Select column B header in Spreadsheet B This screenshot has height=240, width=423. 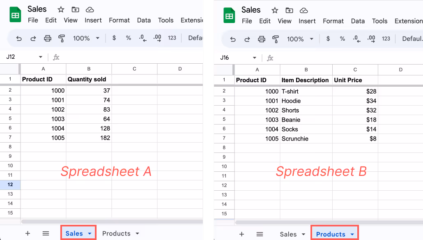coord(306,69)
